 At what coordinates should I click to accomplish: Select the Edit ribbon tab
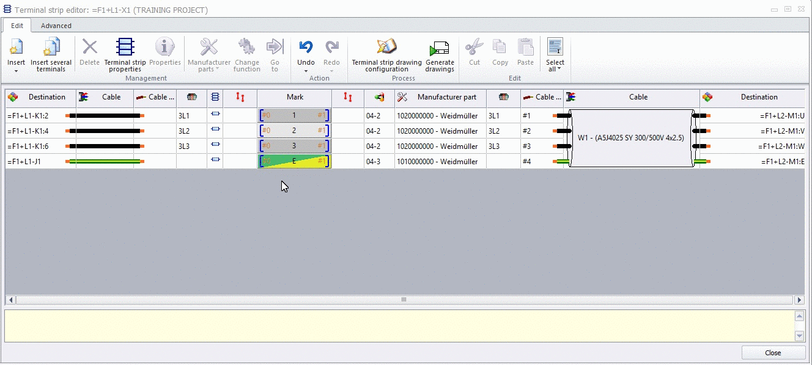tap(17, 26)
